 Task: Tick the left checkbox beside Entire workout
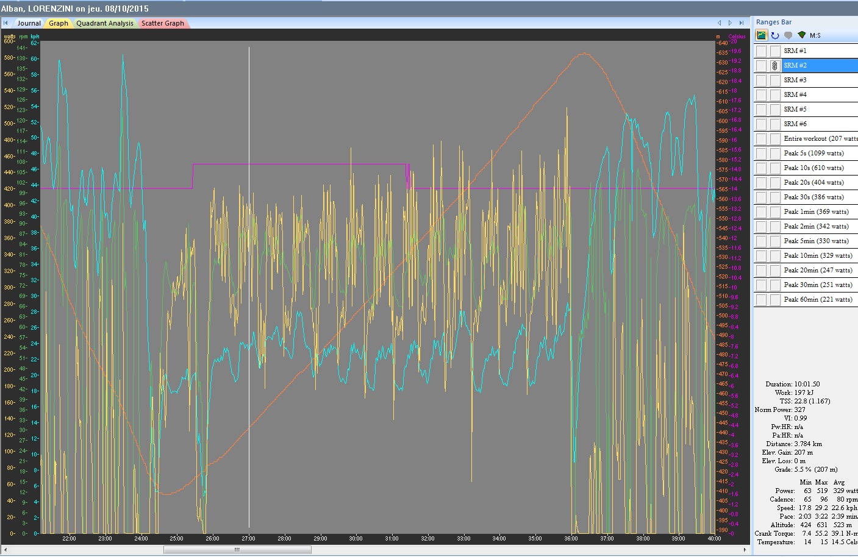[x=761, y=139]
